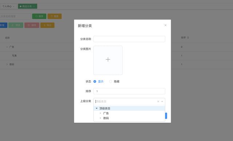The height and width of the screenshot is (141, 233).
Task: Select the 隐藏 radio button
Action: point(111,82)
